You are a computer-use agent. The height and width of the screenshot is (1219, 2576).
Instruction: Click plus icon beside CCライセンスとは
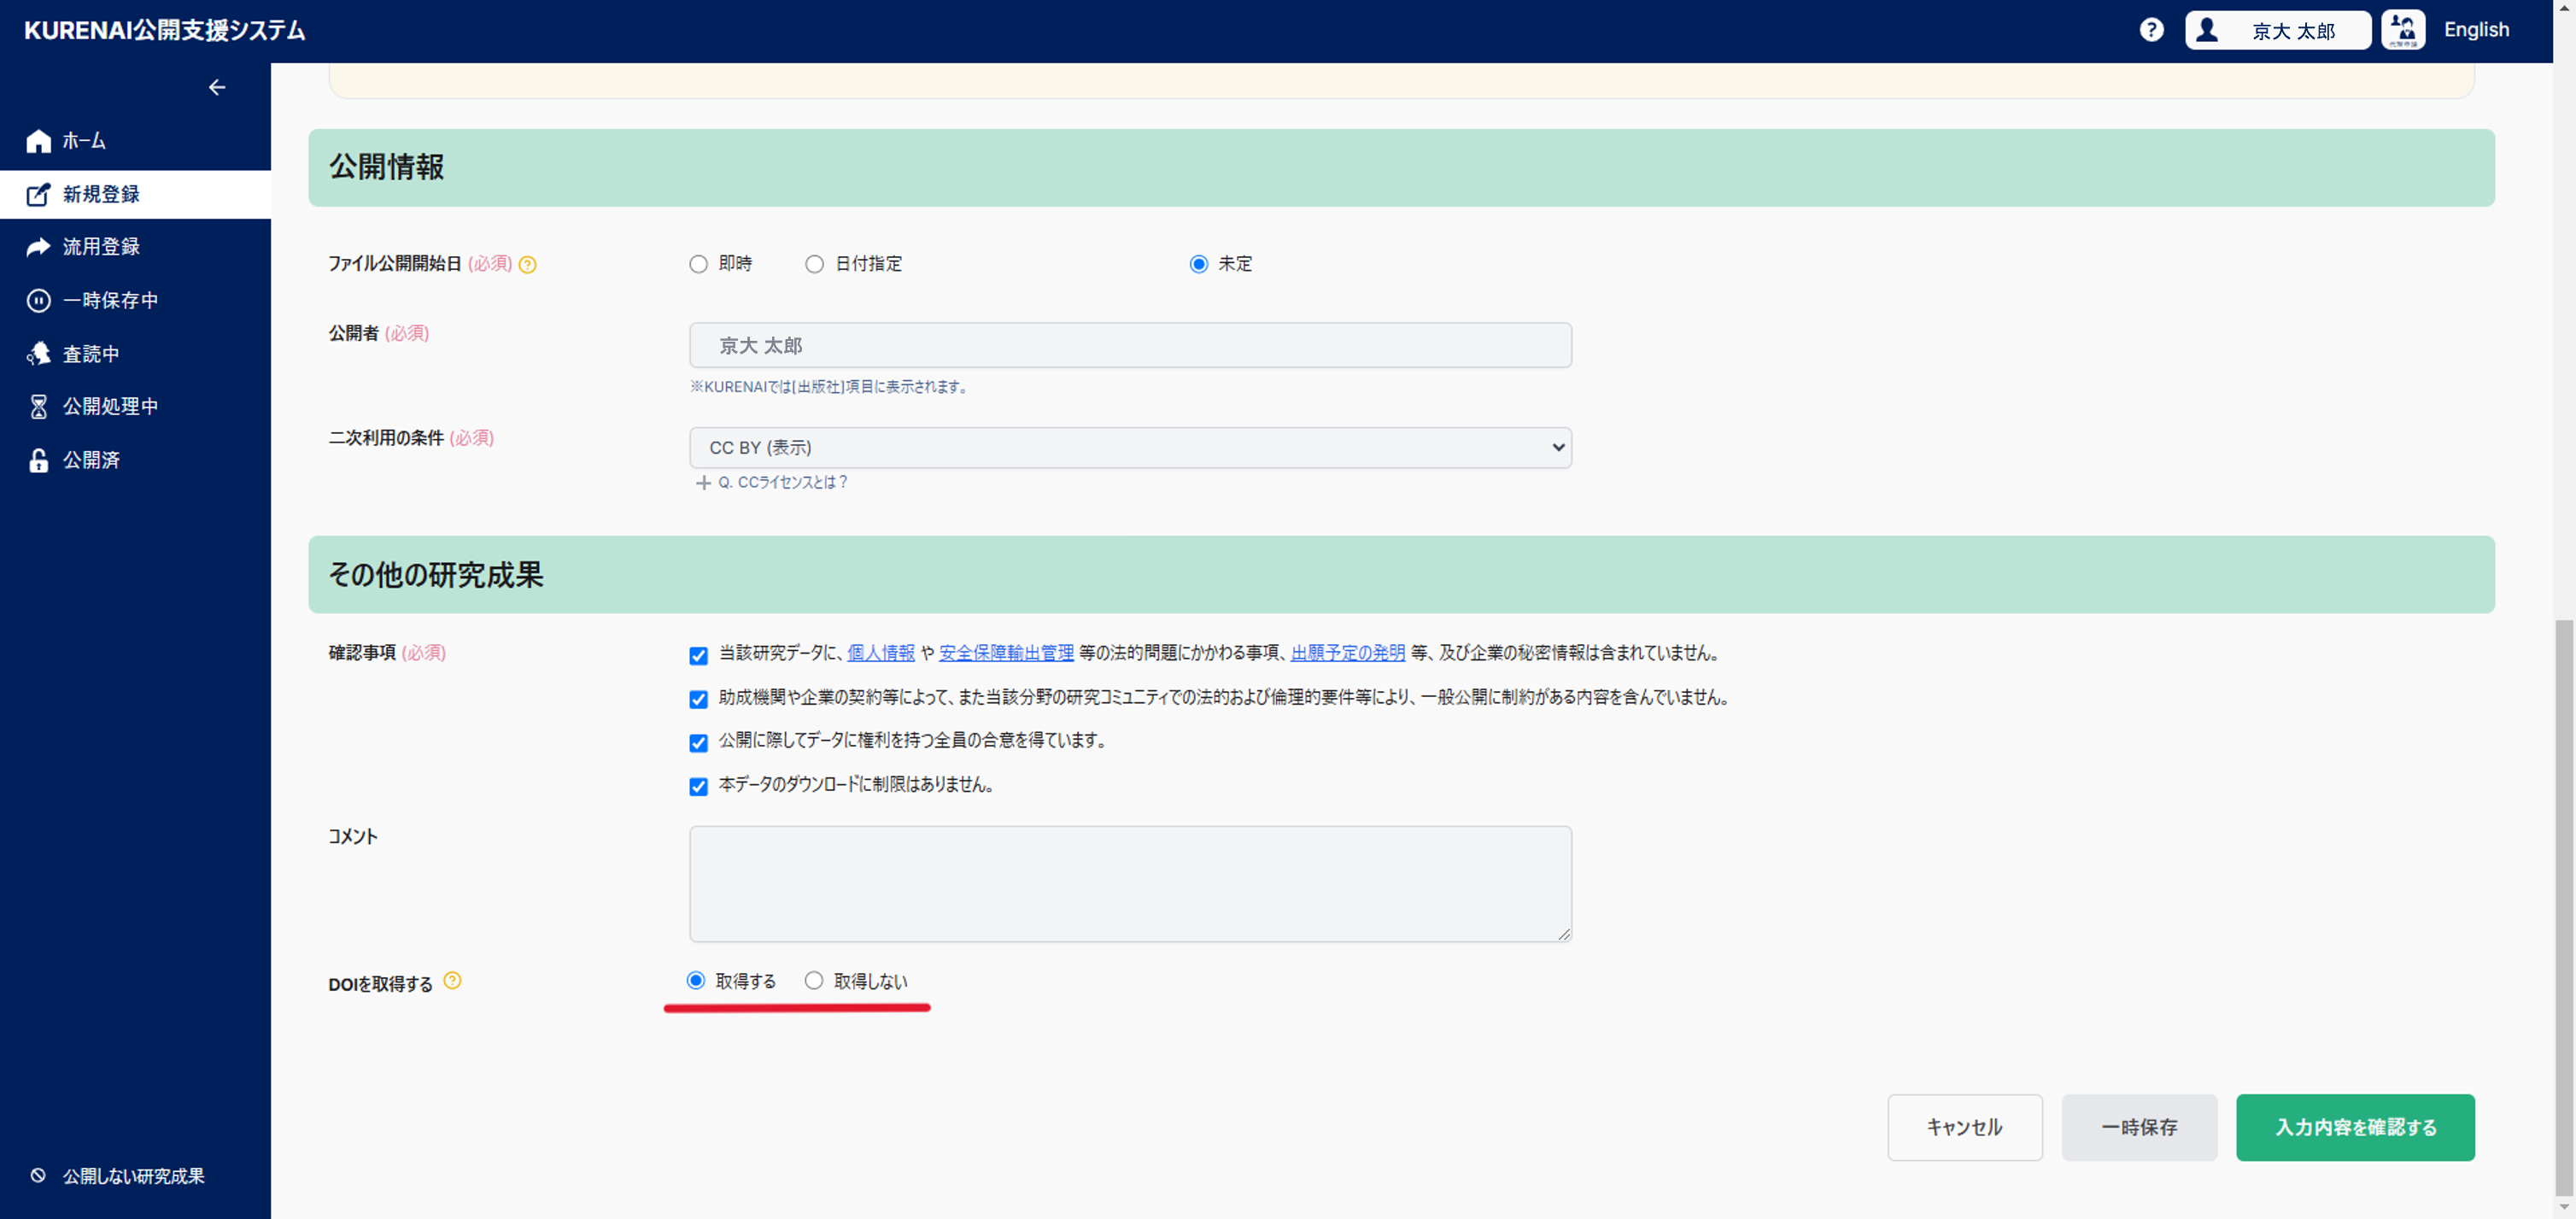coord(703,483)
